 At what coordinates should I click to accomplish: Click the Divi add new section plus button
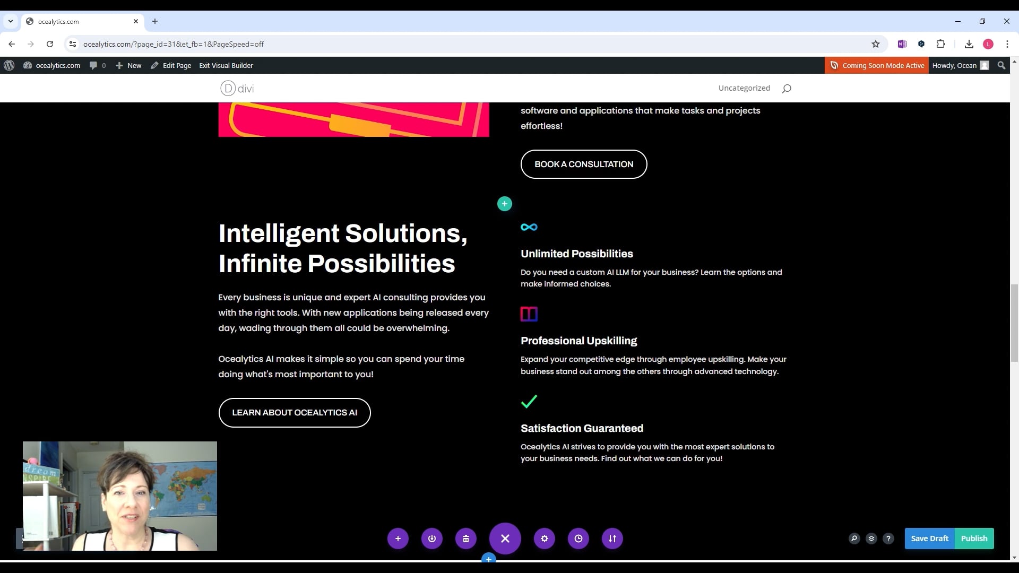click(x=398, y=539)
